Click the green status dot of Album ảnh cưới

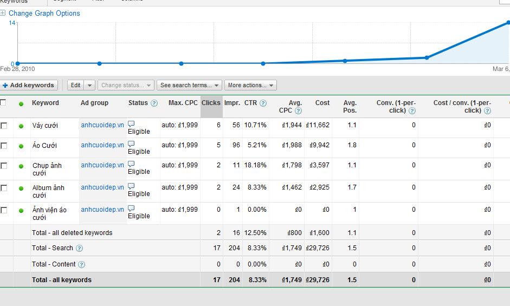point(21,188)
